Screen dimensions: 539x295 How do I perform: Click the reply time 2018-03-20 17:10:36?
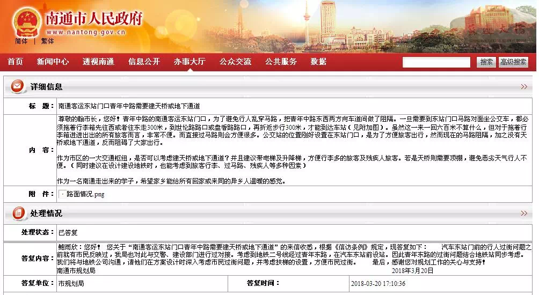point(378,284)
